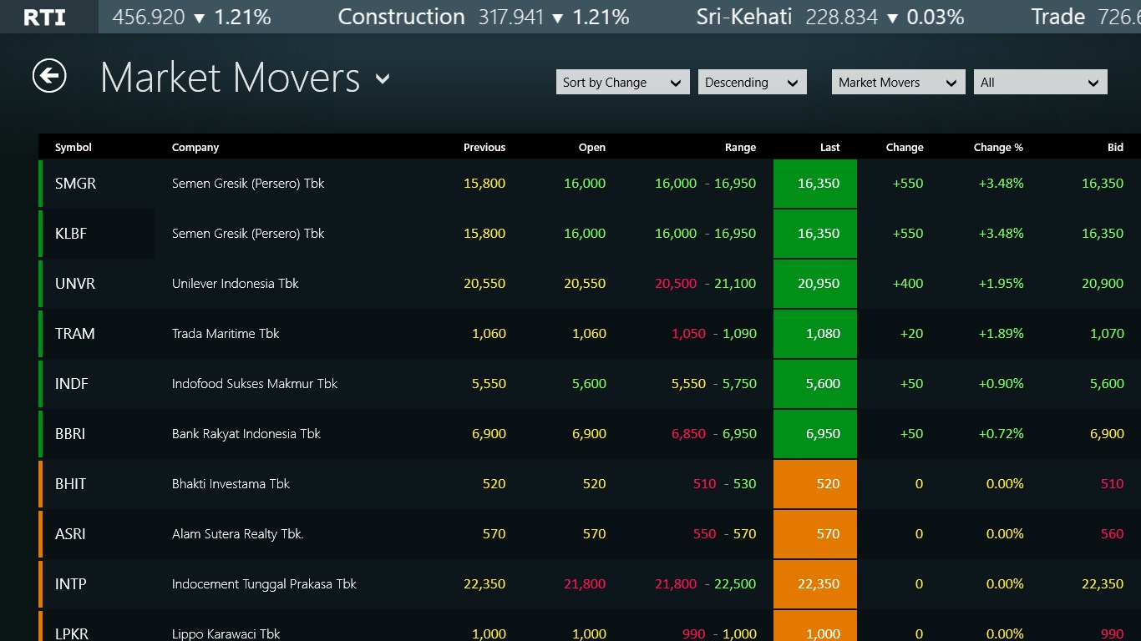Open the Descending order dropdown
Viewport: 1141px width, 641px height.
click(x=752, y=83)
